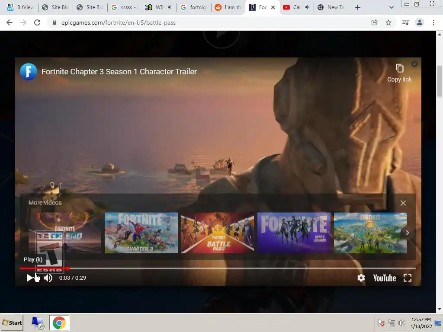
Task: Close the active Fortnite tab
Action: [x=273, y=7]
